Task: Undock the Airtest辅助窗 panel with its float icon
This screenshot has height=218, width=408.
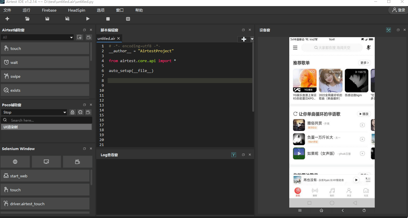Action: 84,30
